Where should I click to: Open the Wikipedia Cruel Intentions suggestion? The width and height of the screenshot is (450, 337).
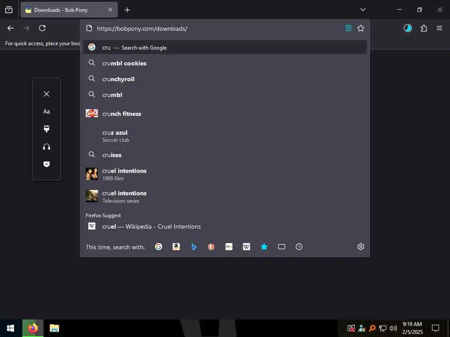coord(225,226)
